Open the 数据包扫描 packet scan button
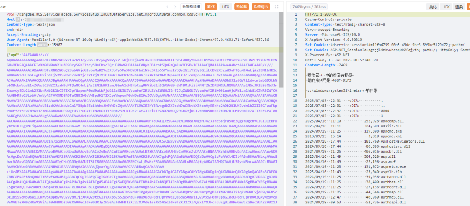 point(191,7)
